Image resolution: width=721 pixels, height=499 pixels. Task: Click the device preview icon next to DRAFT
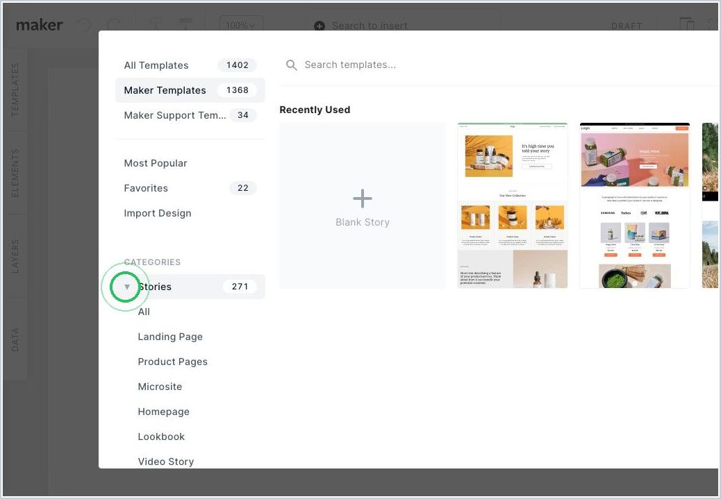tap(686, 25)
